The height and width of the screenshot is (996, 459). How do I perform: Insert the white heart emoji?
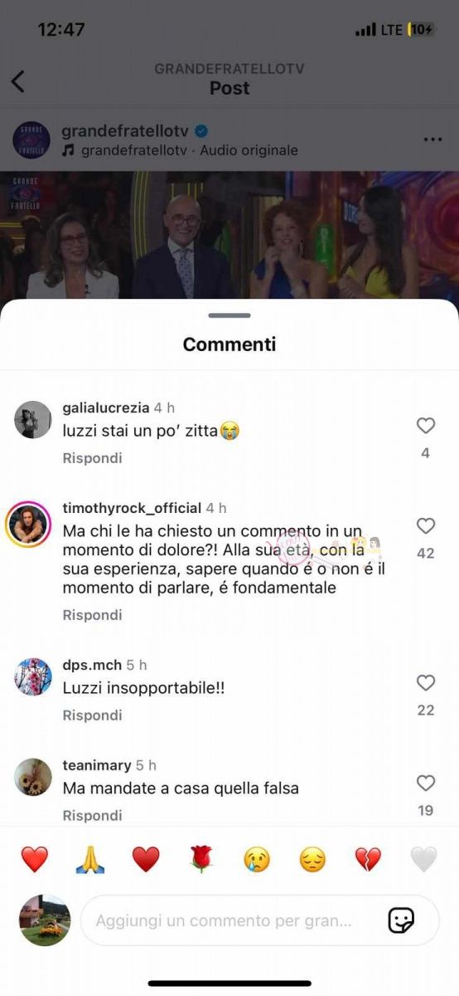pos(423,859)
